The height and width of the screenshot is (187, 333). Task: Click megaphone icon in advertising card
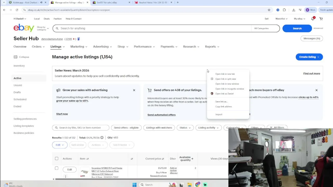point(58,90)
